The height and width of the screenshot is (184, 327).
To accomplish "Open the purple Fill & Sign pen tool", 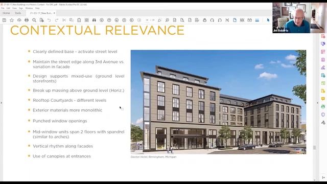I will coord(323,67).
